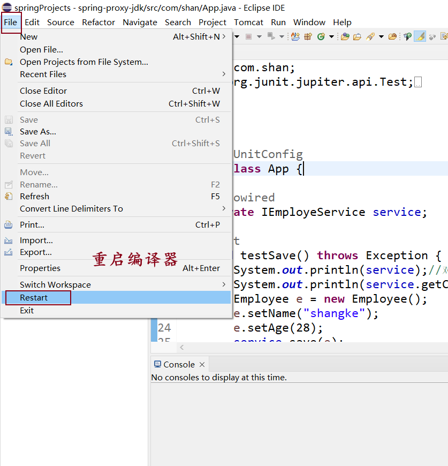Open the dropdown after the stop icon
The image size is (448, 466).
click(x=259, y=36)
